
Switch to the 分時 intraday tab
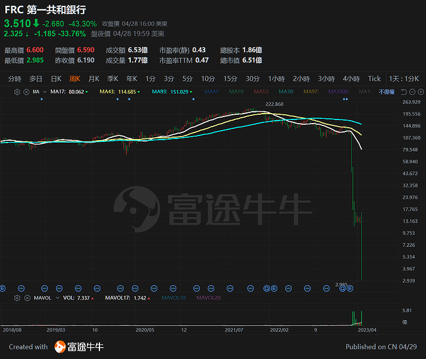pyautogui.click(x=14, y=79)
